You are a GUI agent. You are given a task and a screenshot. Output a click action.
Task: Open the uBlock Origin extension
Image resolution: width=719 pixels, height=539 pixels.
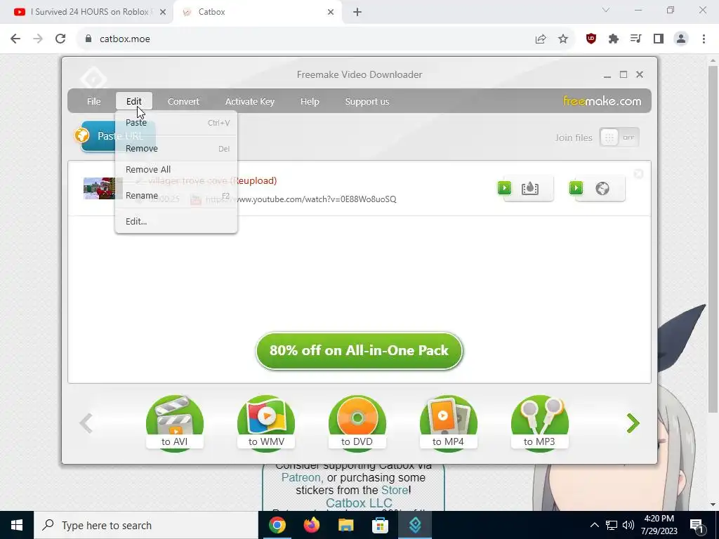coord(591,39)
